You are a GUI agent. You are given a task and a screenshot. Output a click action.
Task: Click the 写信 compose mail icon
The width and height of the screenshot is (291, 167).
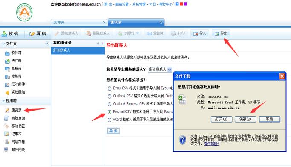32,34
